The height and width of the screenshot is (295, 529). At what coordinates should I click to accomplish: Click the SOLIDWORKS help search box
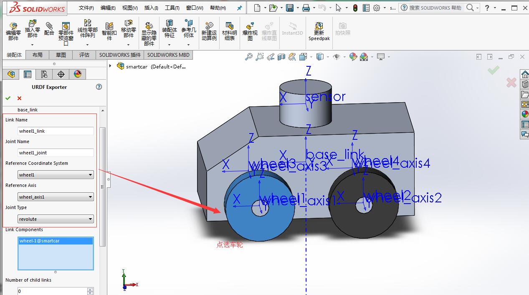436,8
